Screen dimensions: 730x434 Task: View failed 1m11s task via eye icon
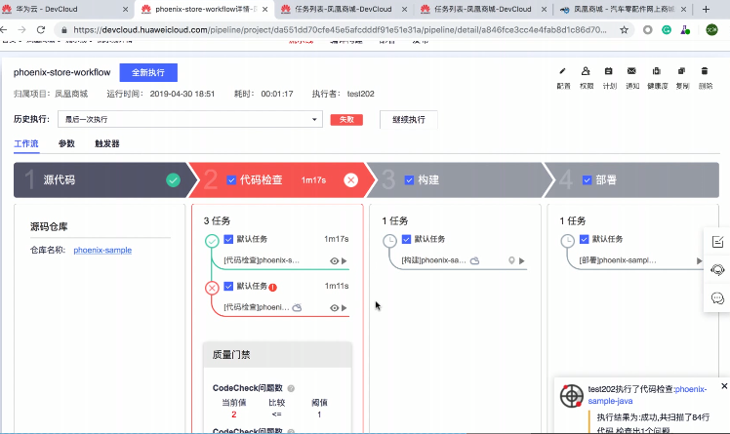(334, 308)
